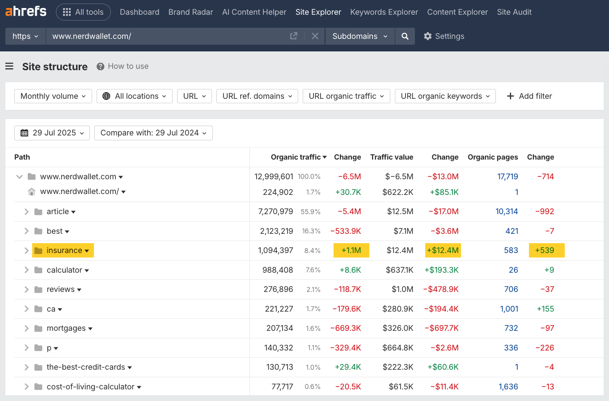609x401 pixels.
Task: Expand the article folder row
Action: 27,211
